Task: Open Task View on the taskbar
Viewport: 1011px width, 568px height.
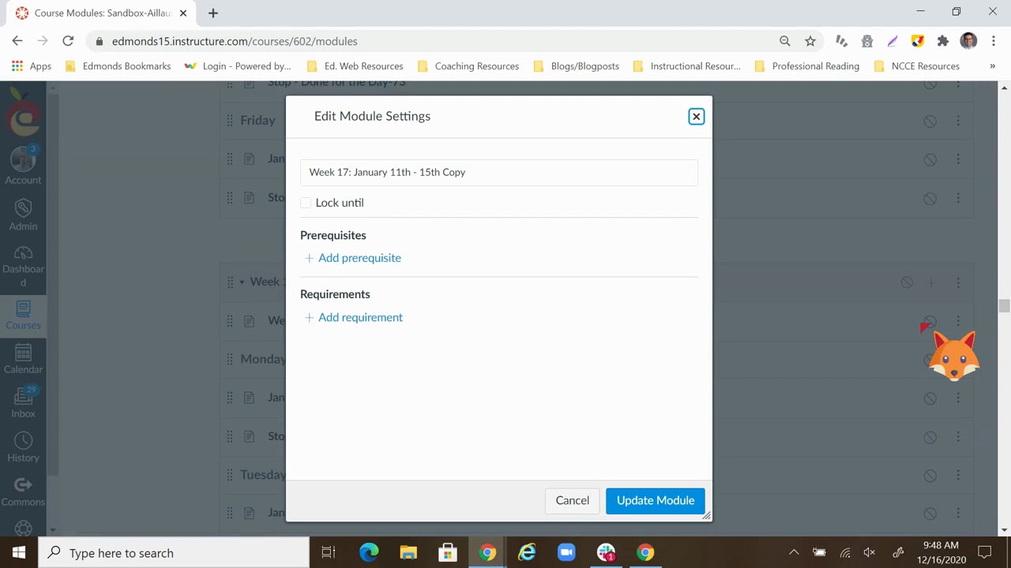Action: pos(329,552)
